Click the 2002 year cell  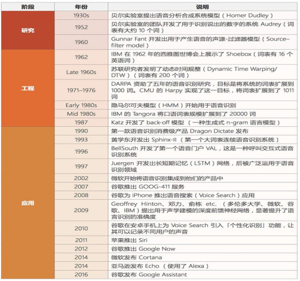pos(81,178)
